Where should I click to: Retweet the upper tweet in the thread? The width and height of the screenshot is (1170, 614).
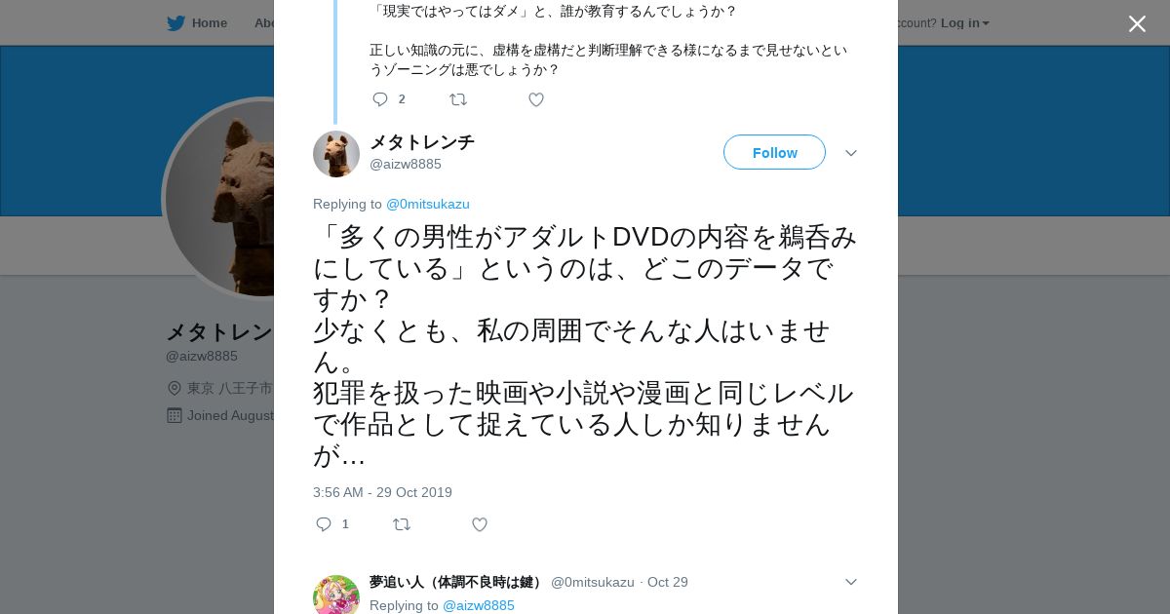tap(458, 99)
